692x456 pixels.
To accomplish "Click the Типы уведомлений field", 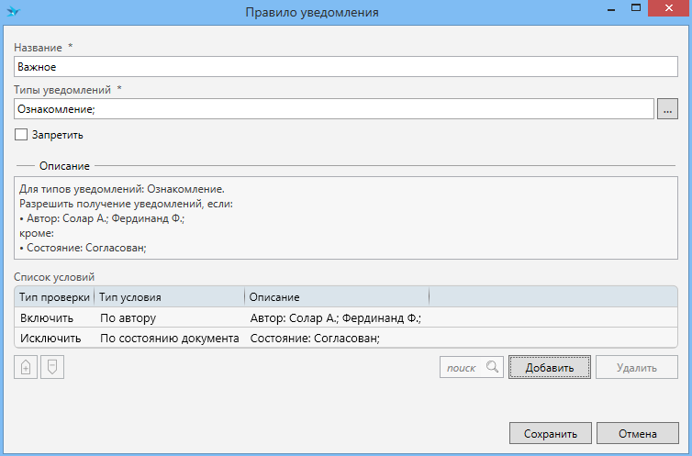I will point(333,109).
